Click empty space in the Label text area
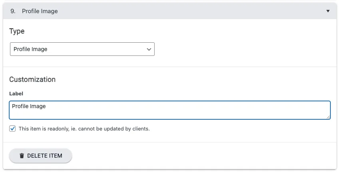 coord(200,113)
